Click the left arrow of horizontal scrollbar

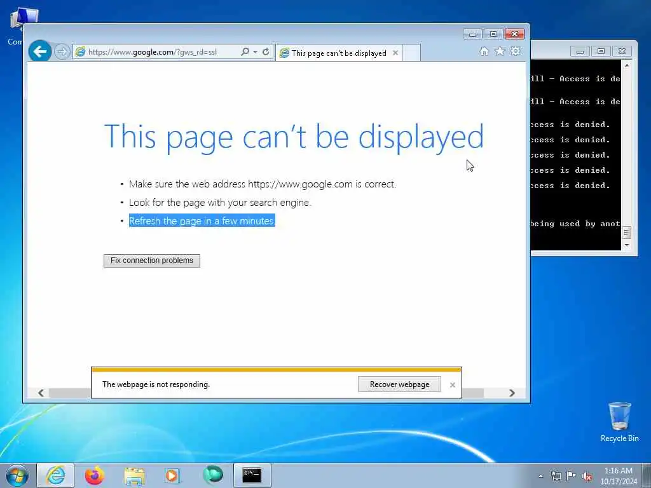[41, 393]
